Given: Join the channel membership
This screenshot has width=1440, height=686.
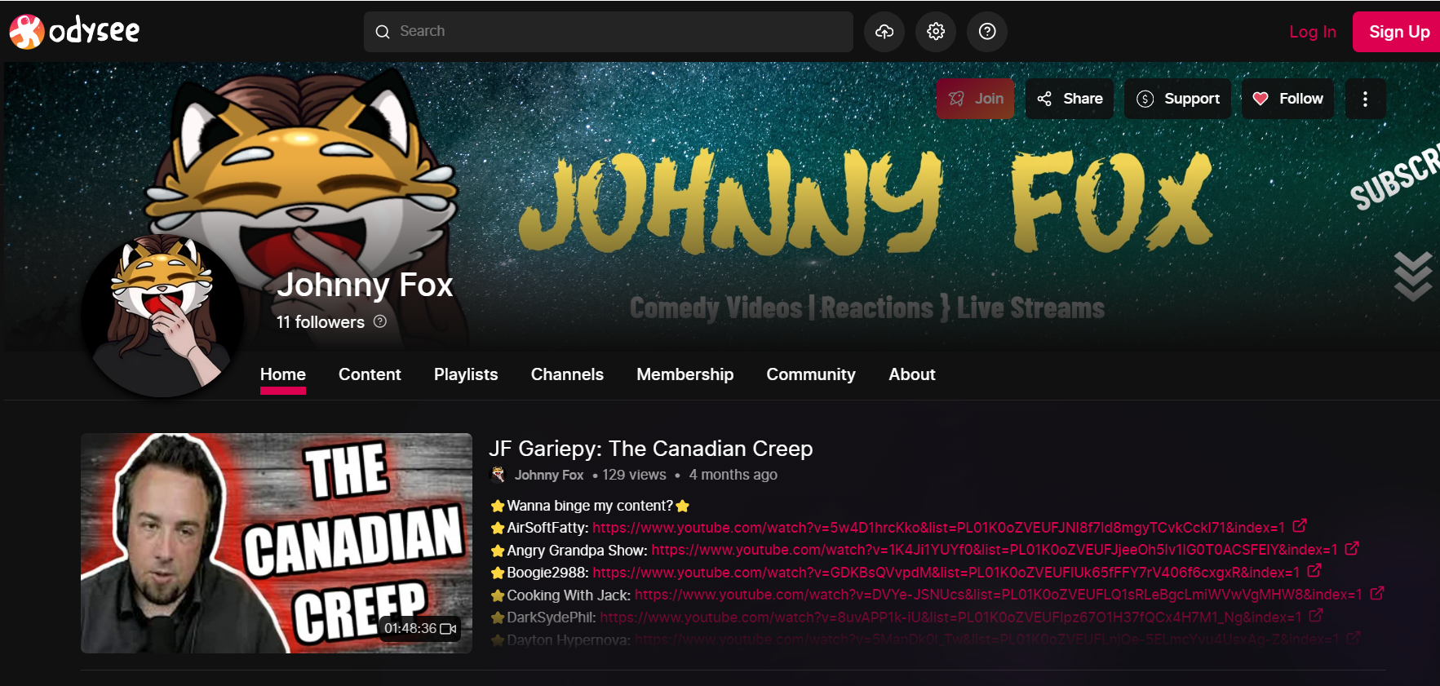Looking at the screenshot, I should (976, 99).
